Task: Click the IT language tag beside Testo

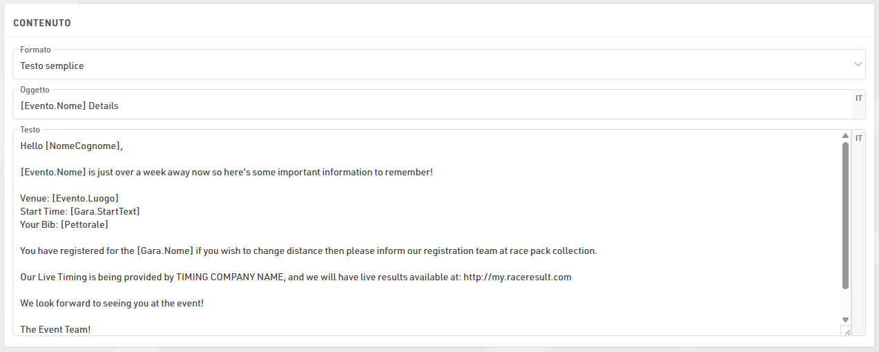Action: coord(859,139)
